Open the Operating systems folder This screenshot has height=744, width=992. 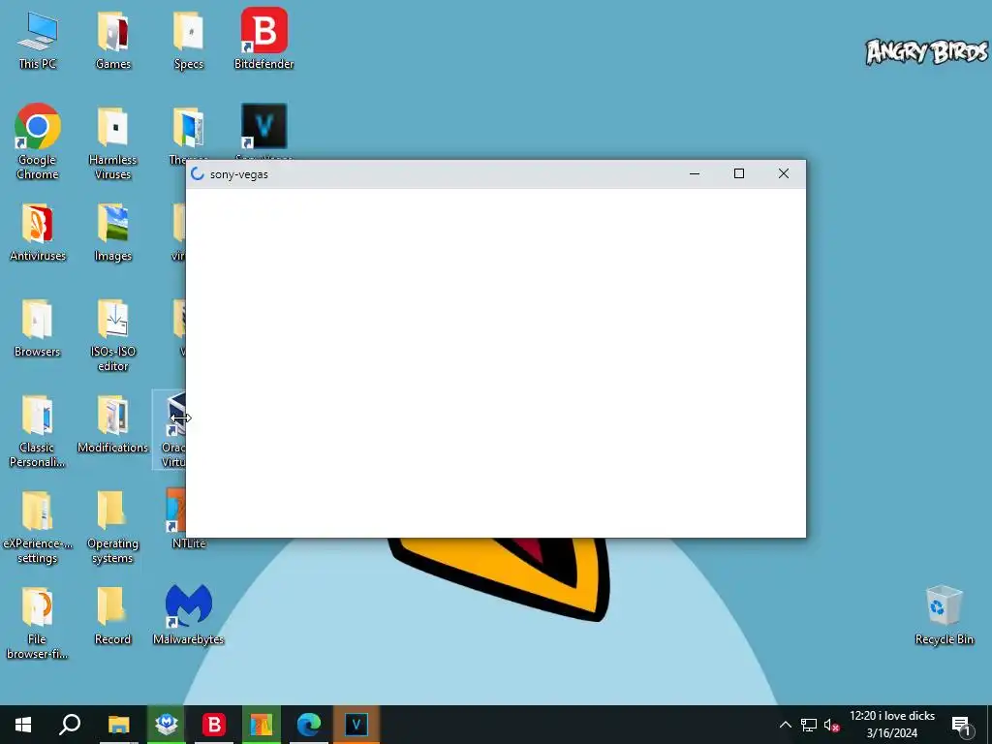point(112,527)
